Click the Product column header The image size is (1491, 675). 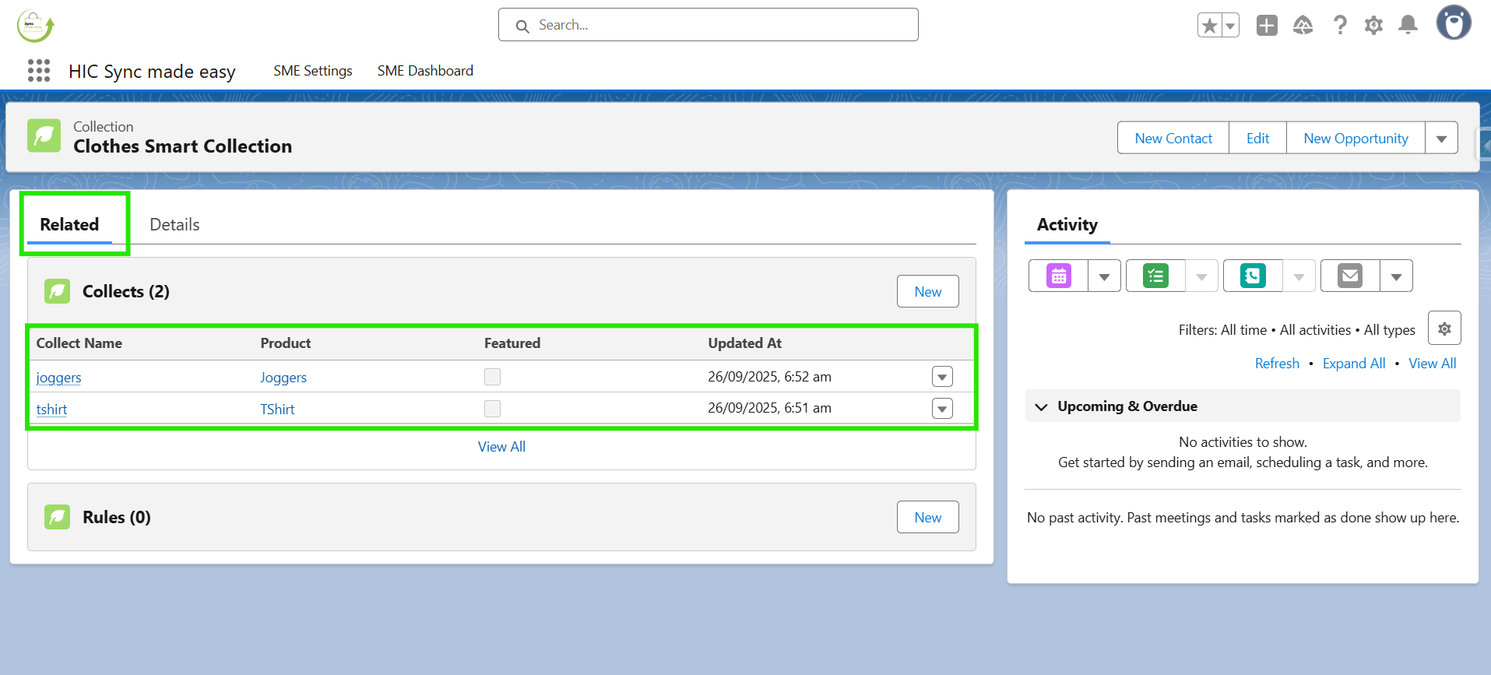[x=286, y=343]
